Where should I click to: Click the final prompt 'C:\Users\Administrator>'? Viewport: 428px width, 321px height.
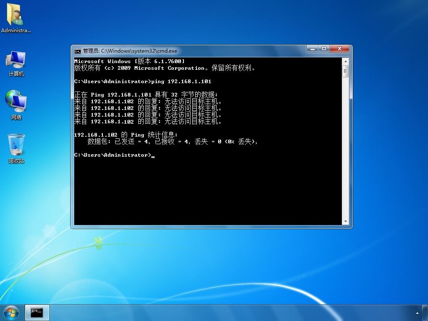[112, 155]
